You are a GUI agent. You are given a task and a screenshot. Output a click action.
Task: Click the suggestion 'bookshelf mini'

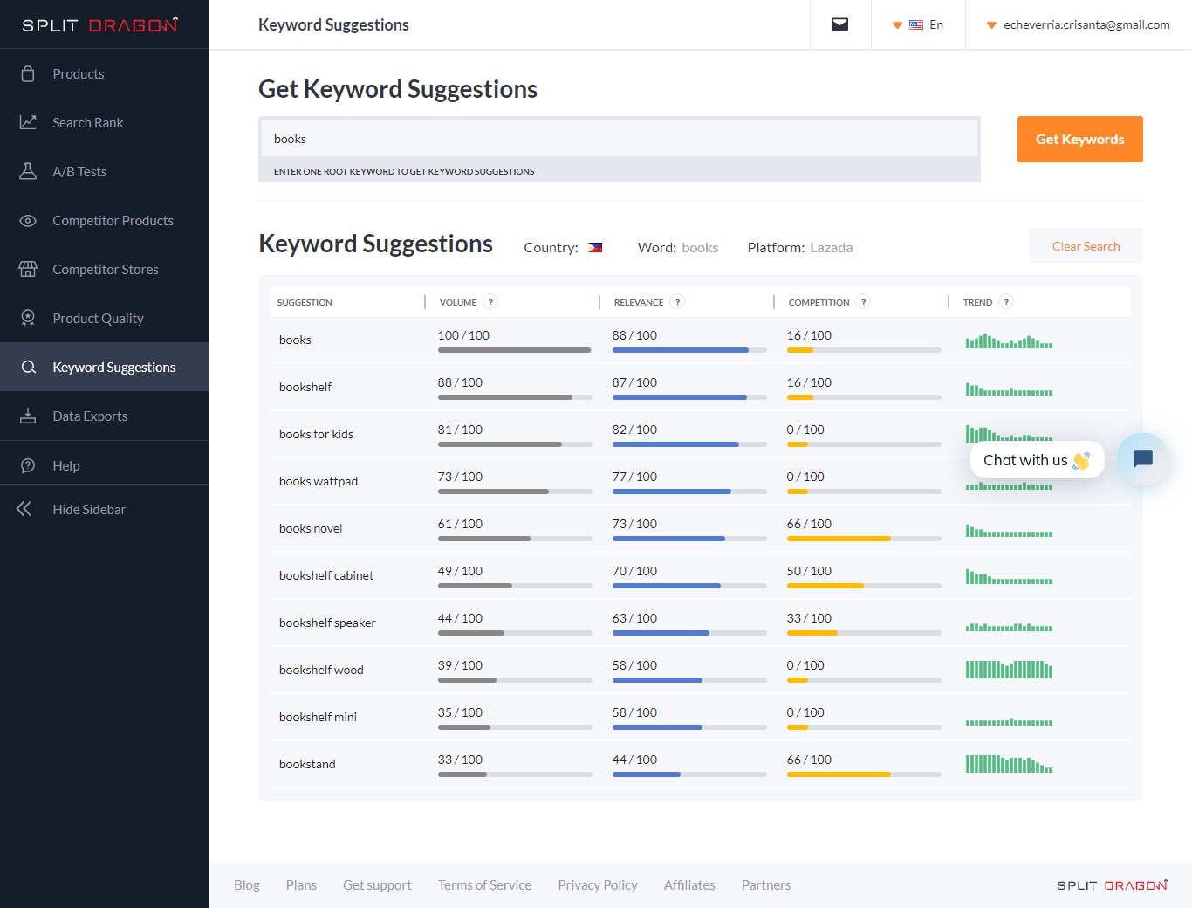(318, 717)
